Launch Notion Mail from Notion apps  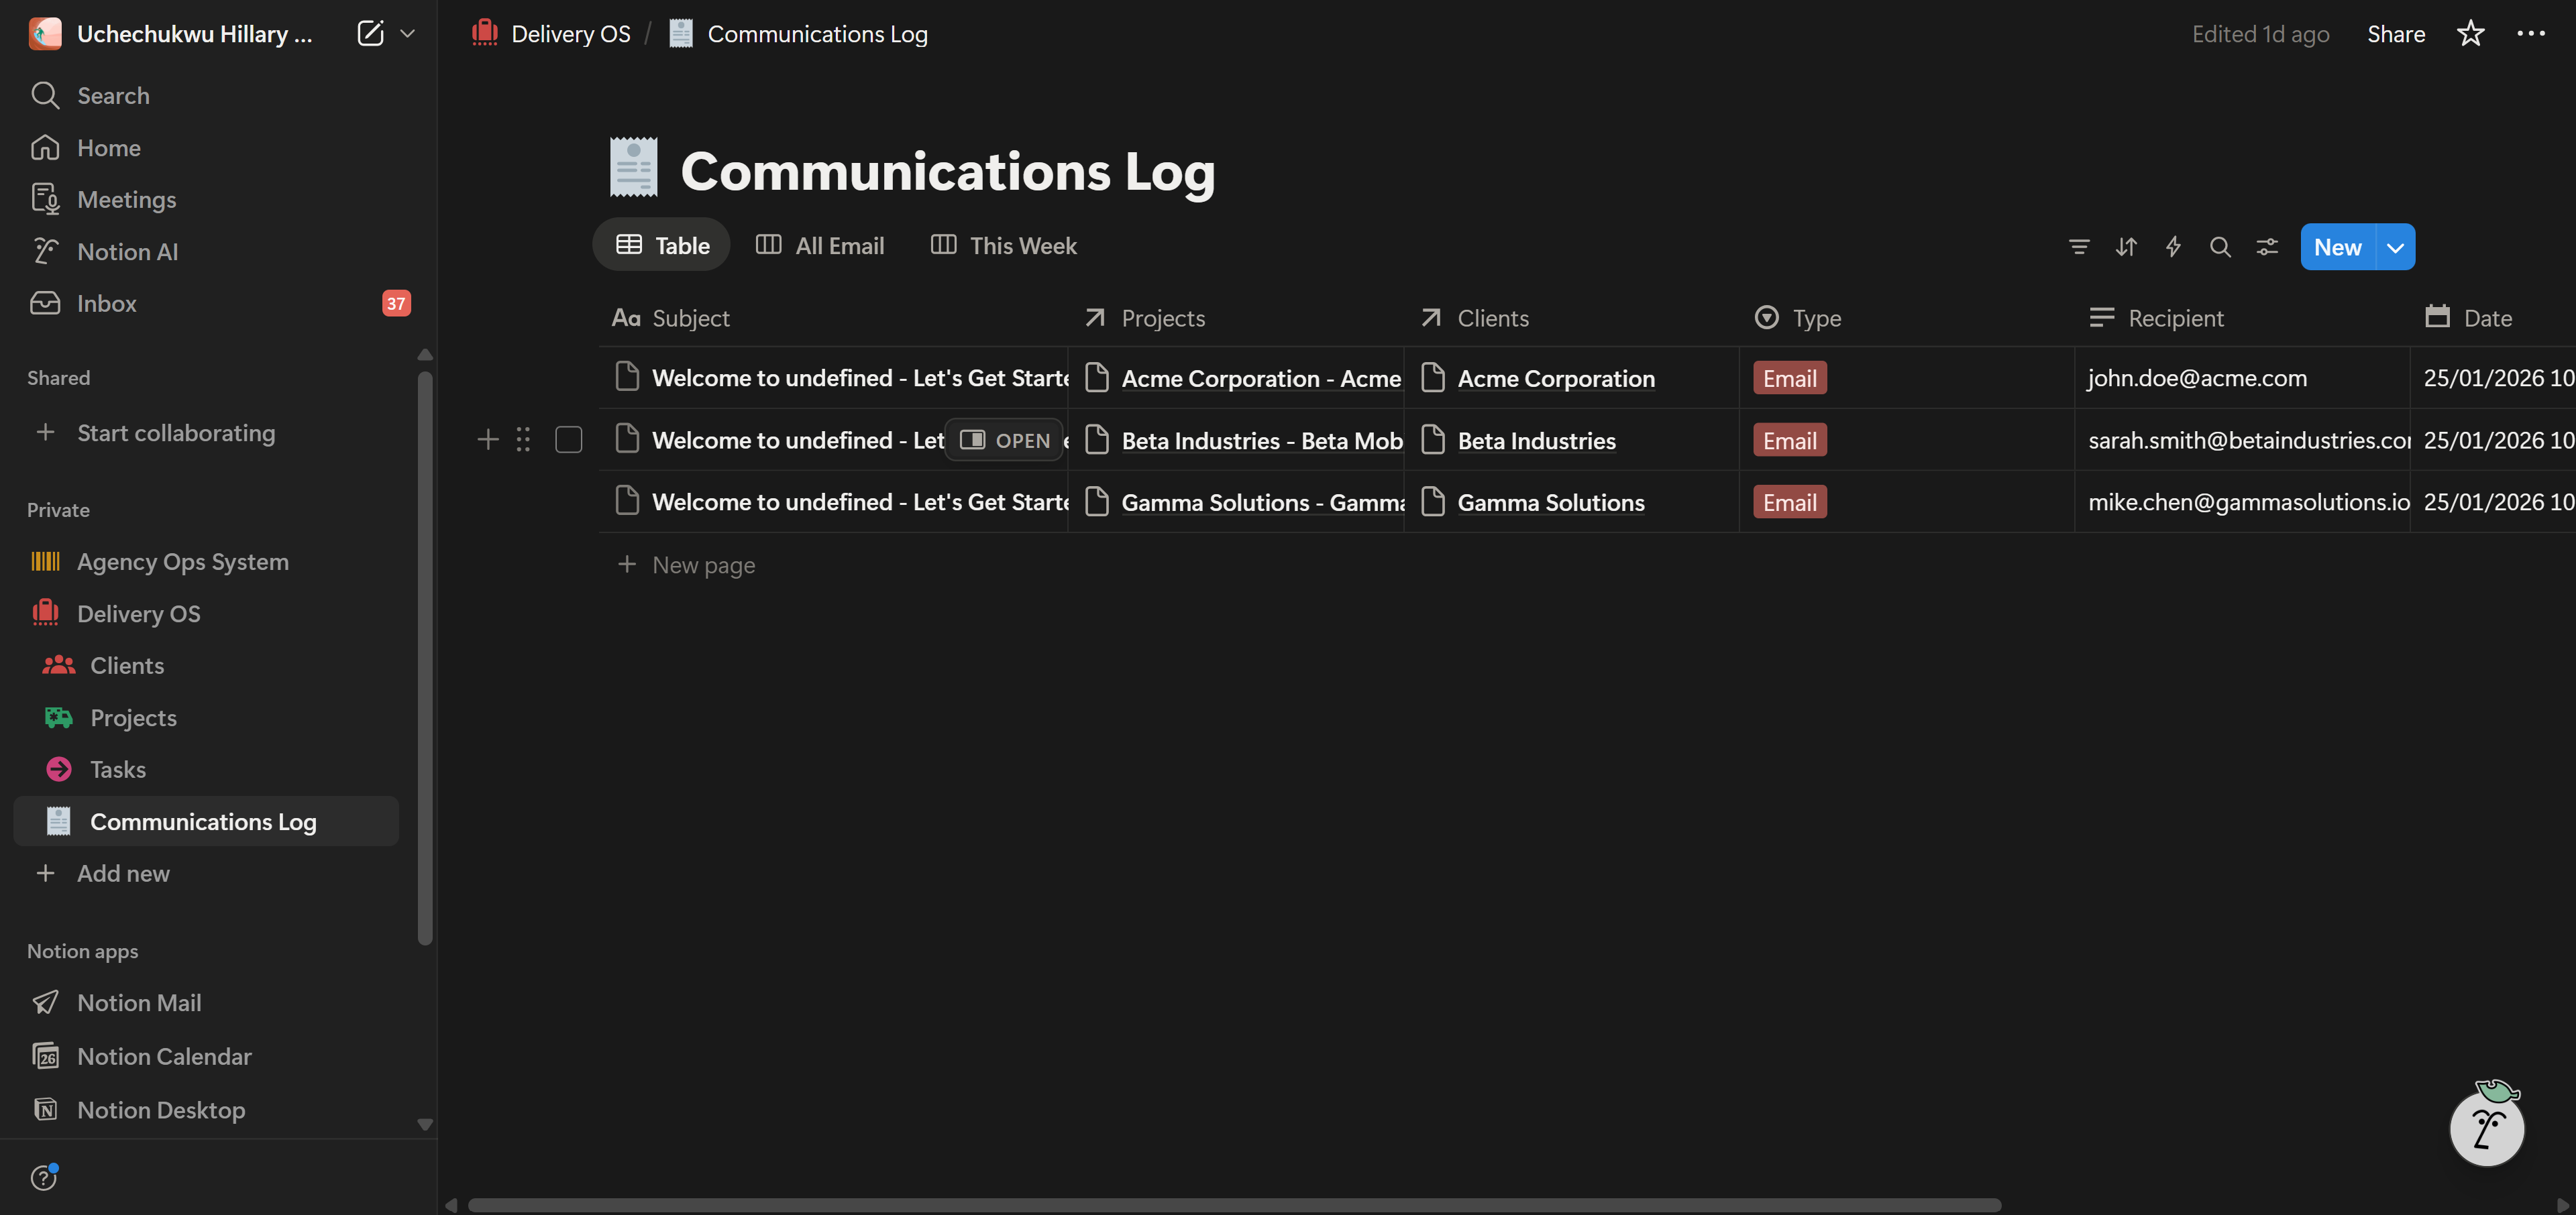141,1002
